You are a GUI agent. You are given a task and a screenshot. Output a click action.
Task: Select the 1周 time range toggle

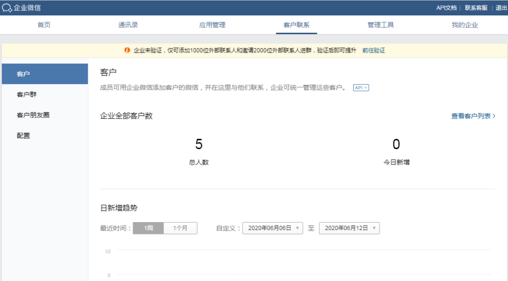(148, 228)
